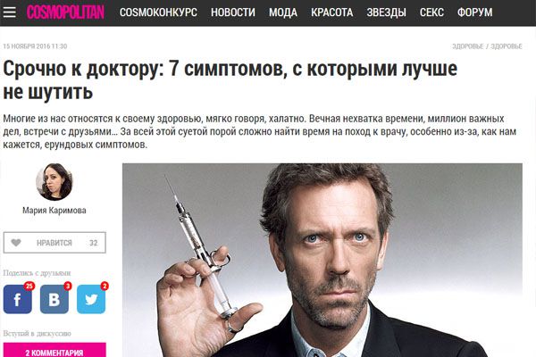Share the article on Twitter
The width and height of the screenshot is (536, 357).
(91, 299)
